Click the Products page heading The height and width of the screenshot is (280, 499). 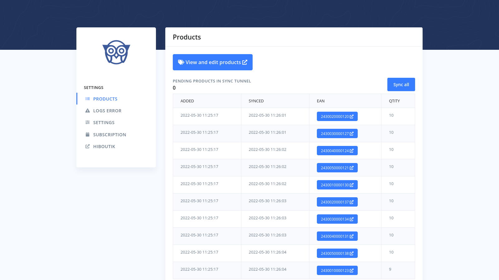(x=187, y=37)
